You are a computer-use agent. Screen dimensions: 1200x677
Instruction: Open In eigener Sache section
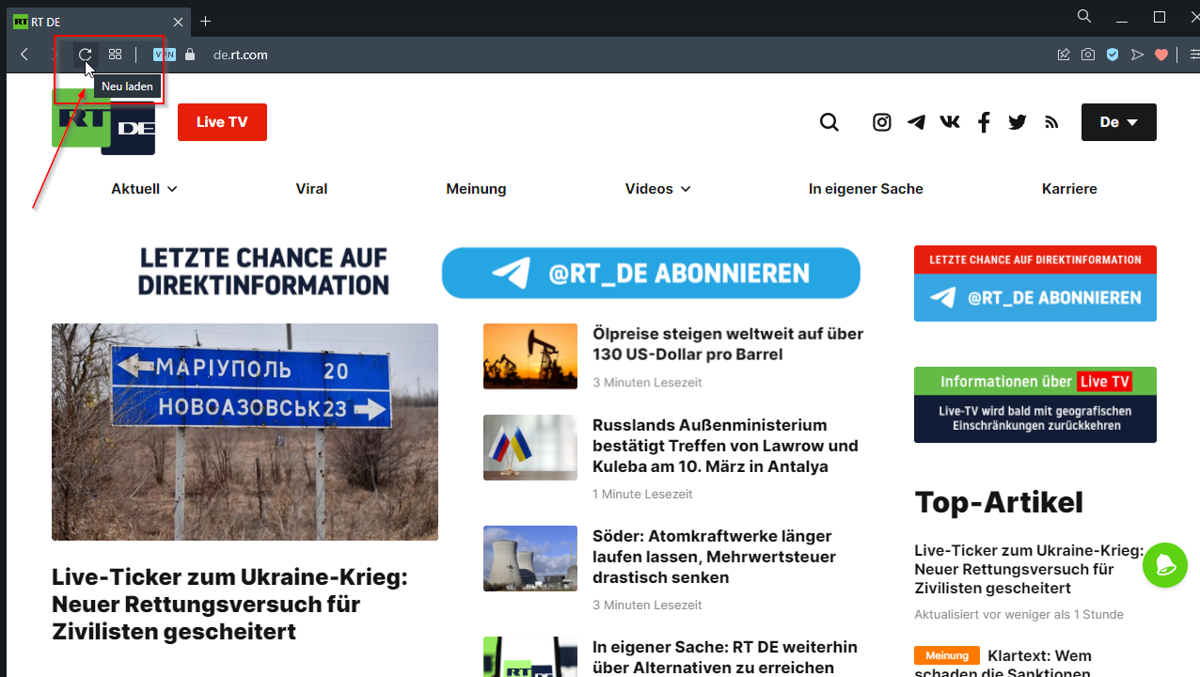pos(866,189)
